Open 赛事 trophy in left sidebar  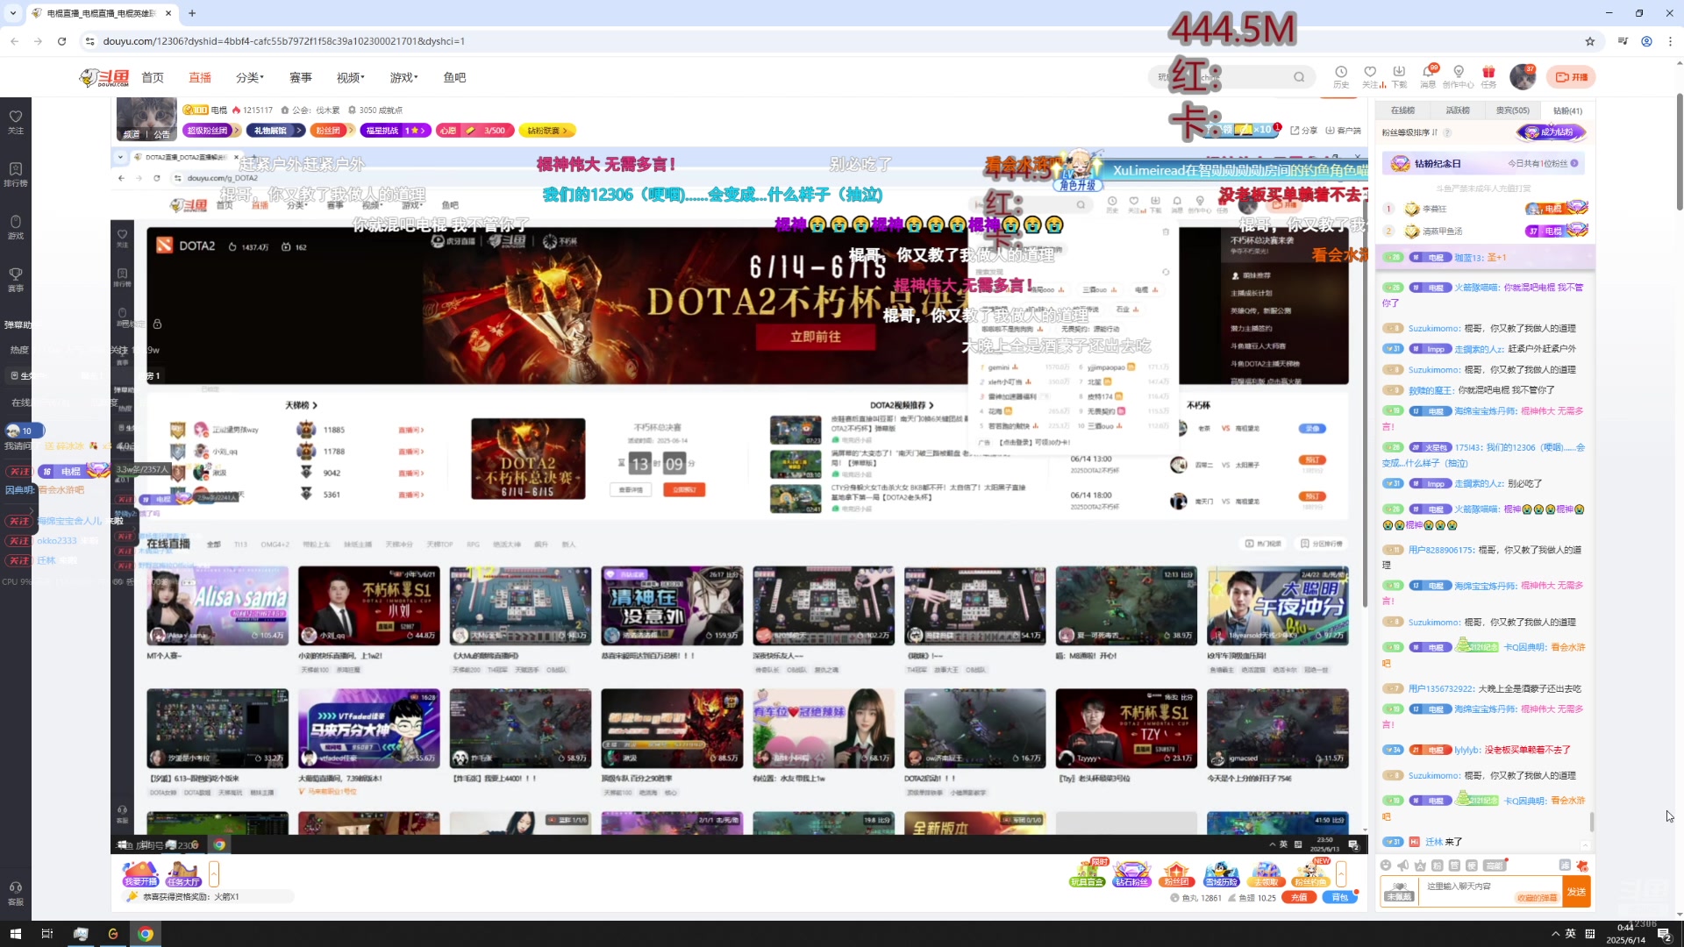[x=16, y=280]
